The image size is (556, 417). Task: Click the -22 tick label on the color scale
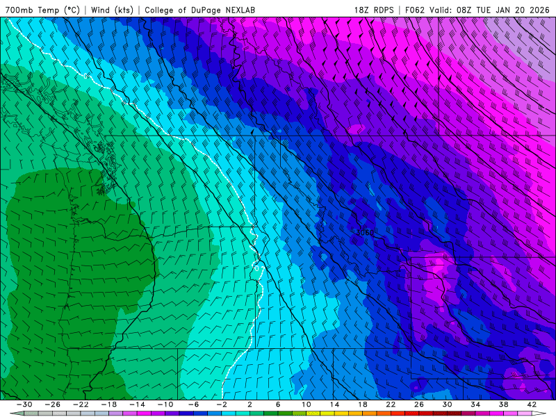(x=81, y=404)
